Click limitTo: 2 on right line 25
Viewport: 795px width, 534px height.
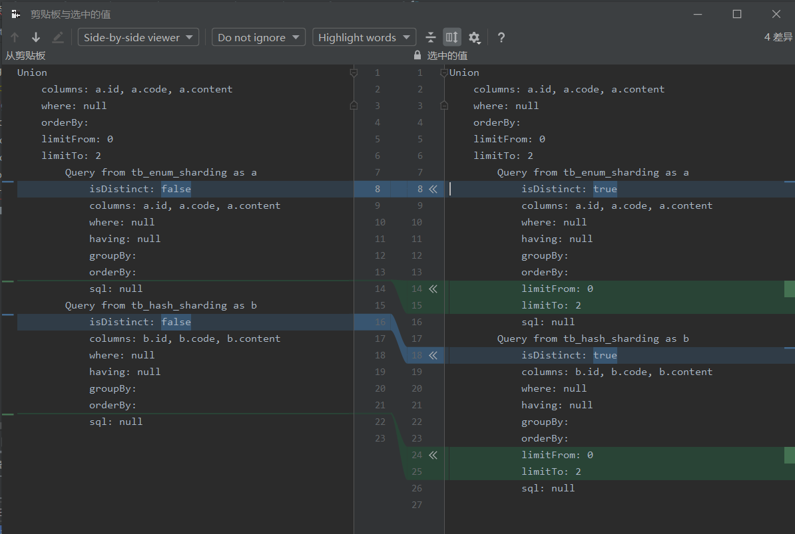[551, 471]
